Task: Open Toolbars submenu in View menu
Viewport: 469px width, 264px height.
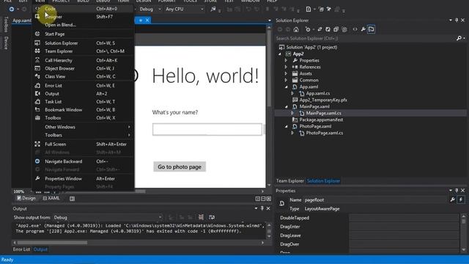Action: pos(83,135)
